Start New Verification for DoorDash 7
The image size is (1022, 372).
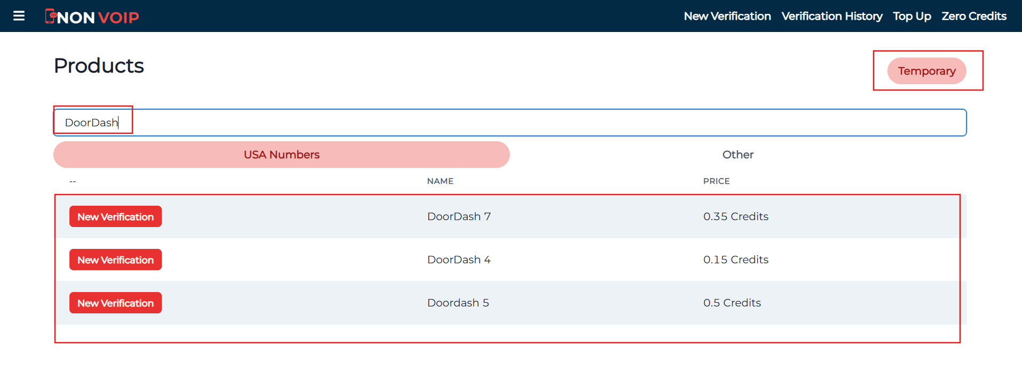click(115, 216)
